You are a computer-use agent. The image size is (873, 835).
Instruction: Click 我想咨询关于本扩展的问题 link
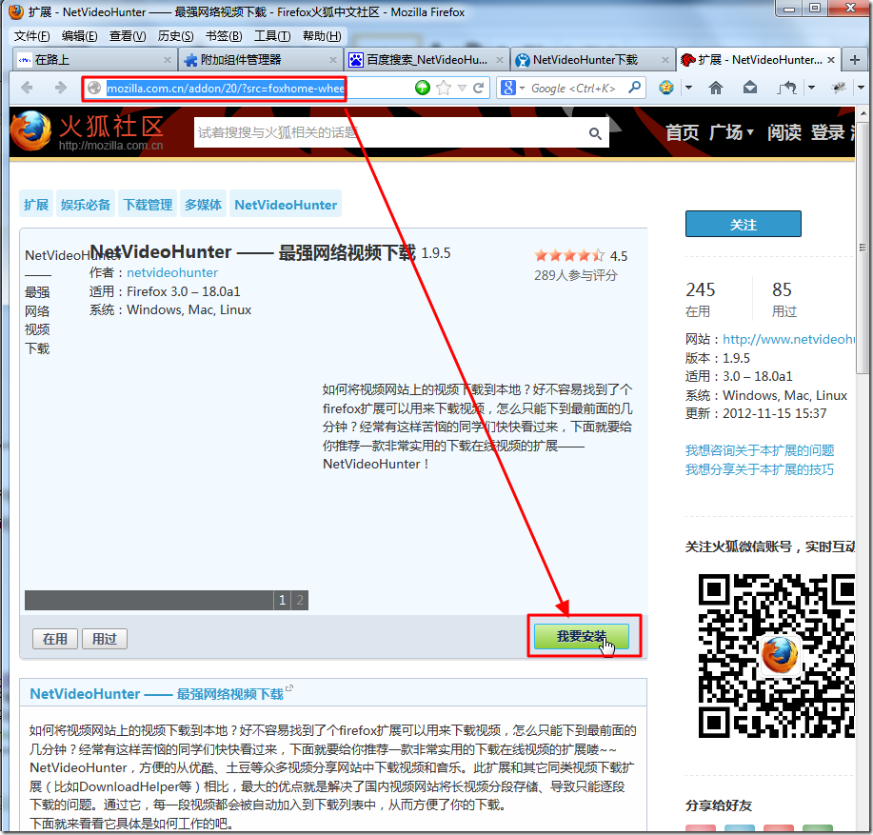[x=760, y=449]
